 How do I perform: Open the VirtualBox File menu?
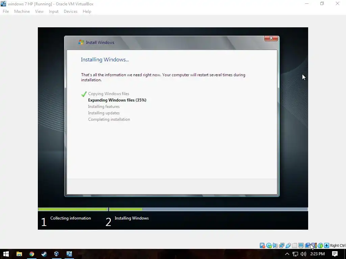(x=6, y=11)
